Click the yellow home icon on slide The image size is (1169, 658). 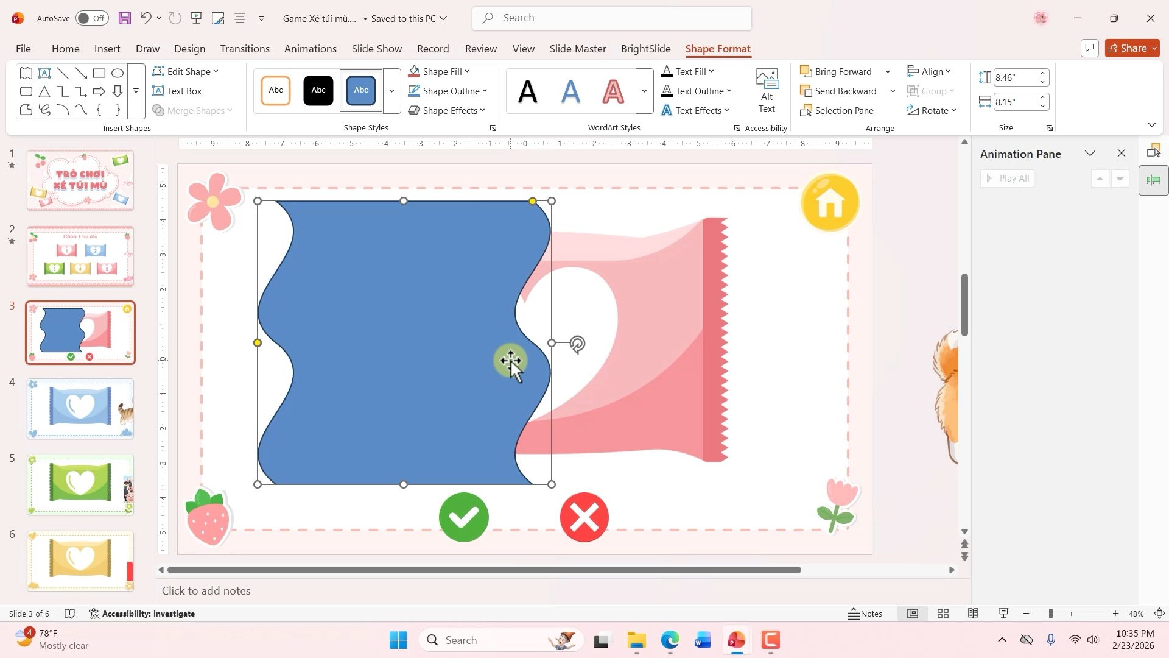830,203
